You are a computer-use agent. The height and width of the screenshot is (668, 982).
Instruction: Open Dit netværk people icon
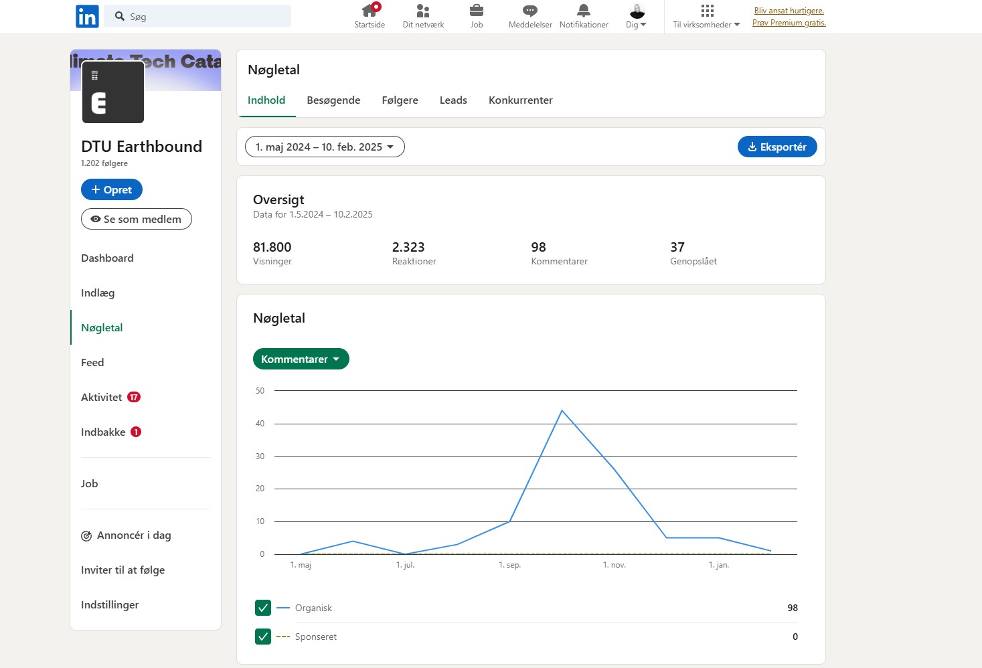click(423, 10)
